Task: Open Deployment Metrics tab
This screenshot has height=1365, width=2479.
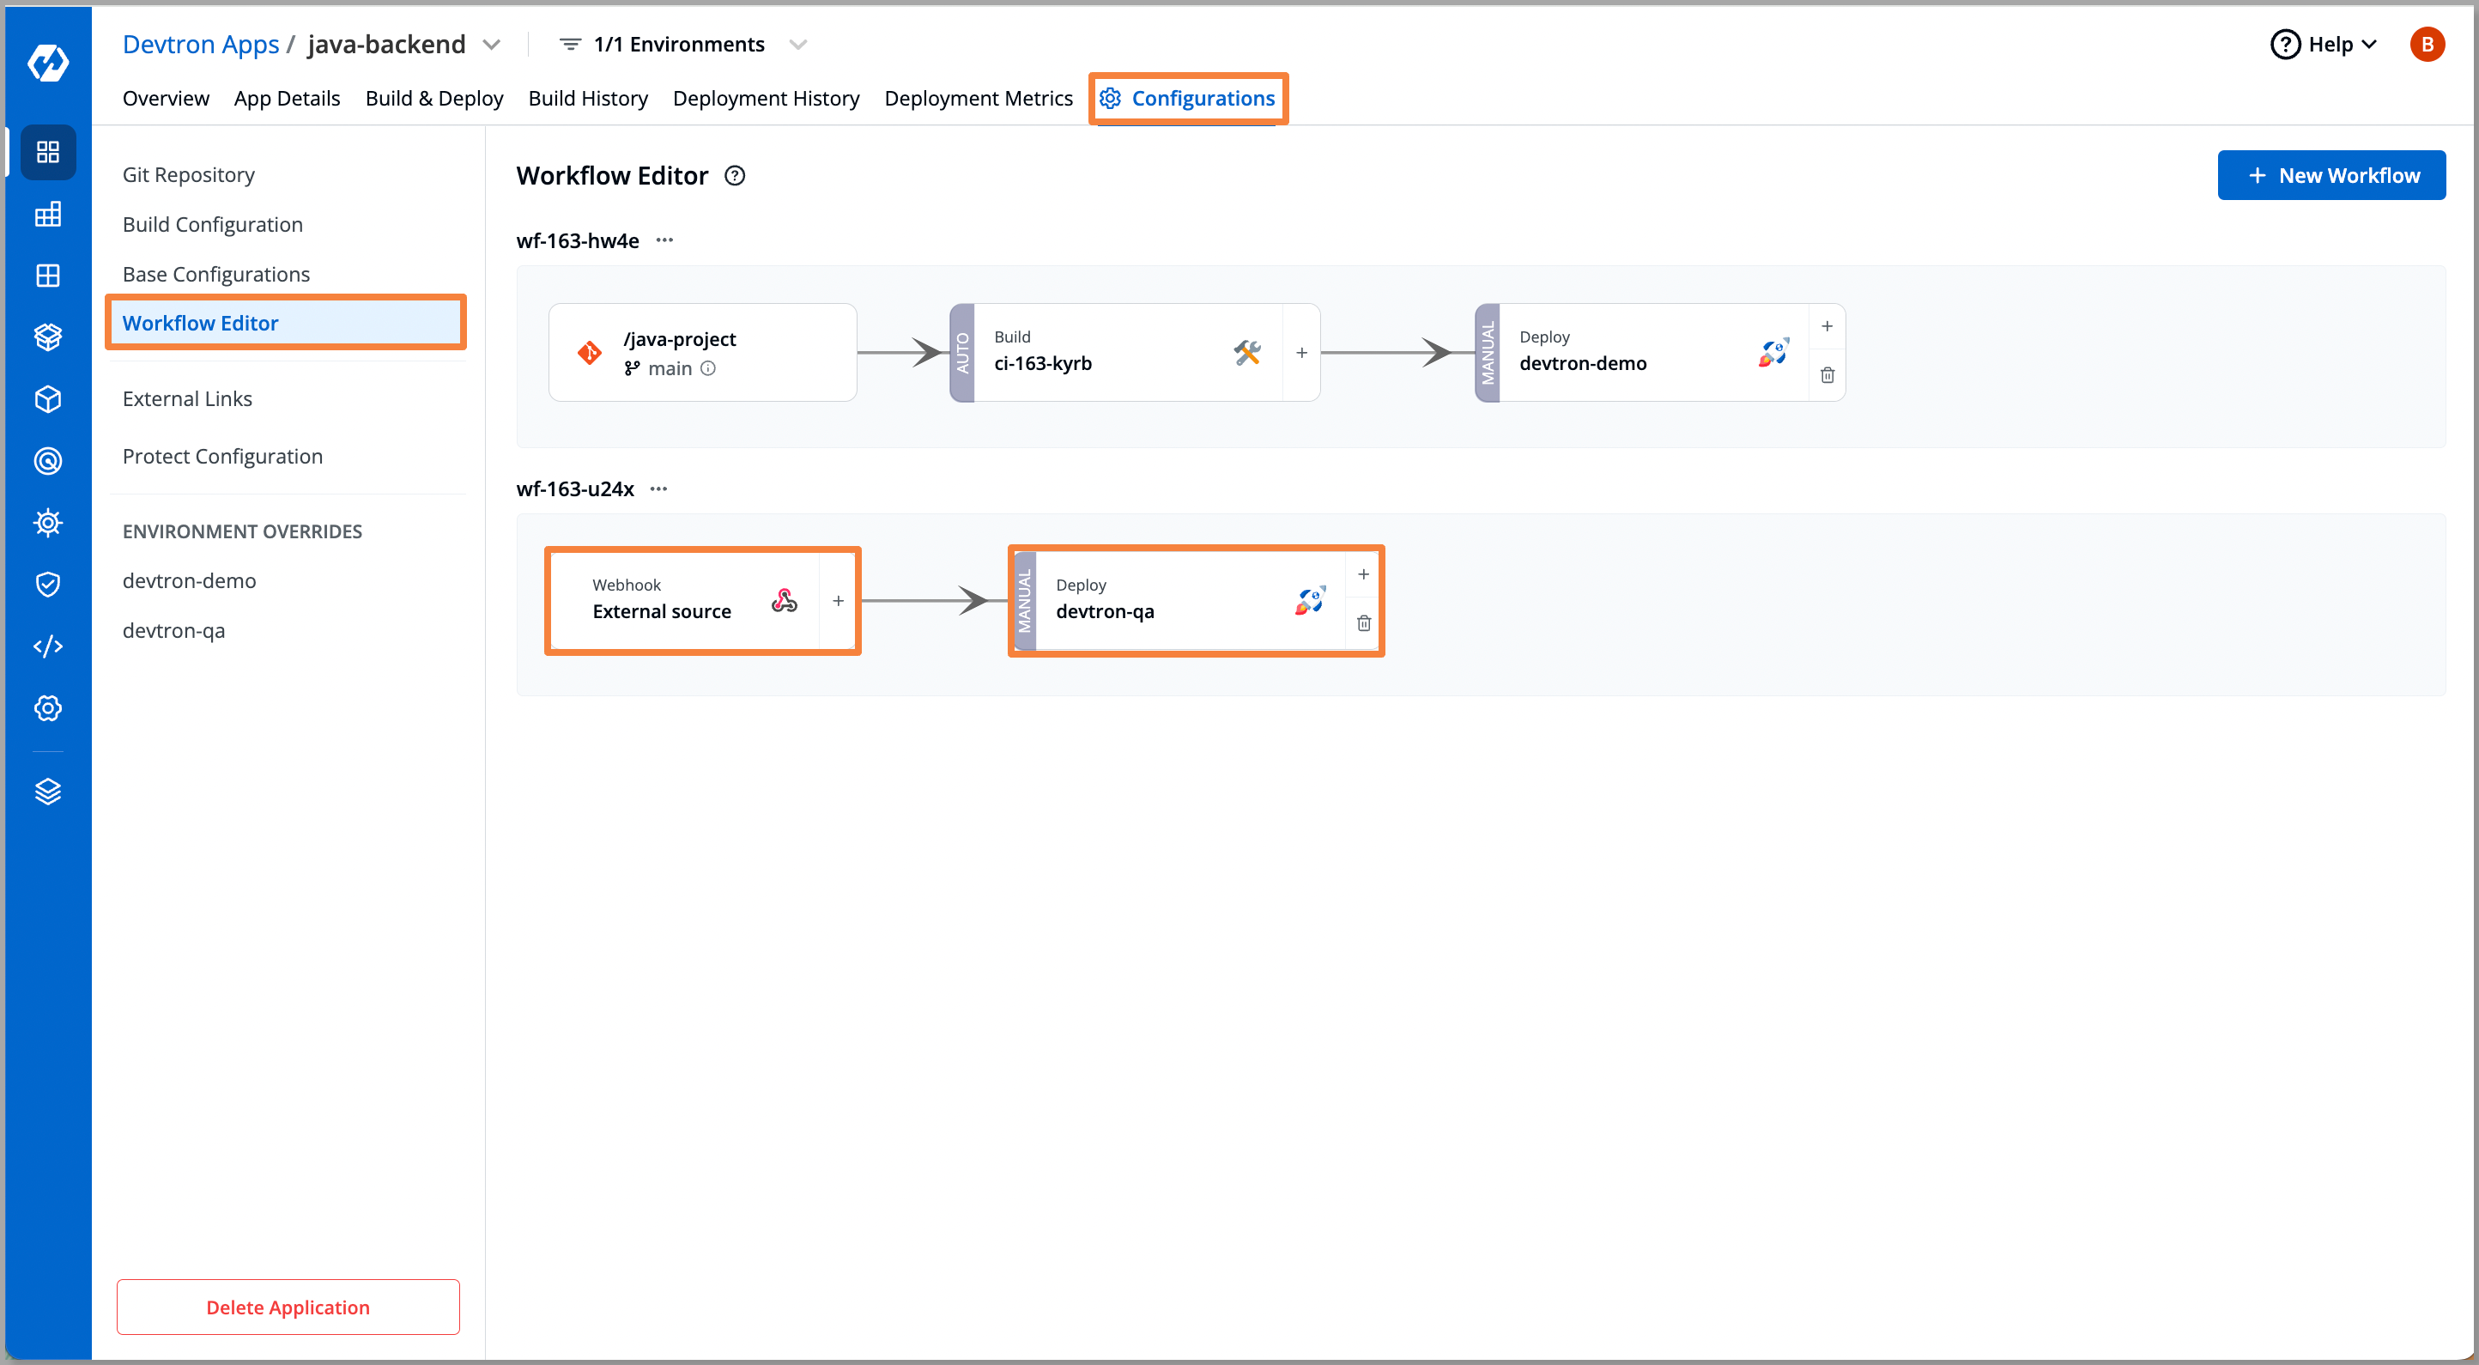Action: pos(978,98)
